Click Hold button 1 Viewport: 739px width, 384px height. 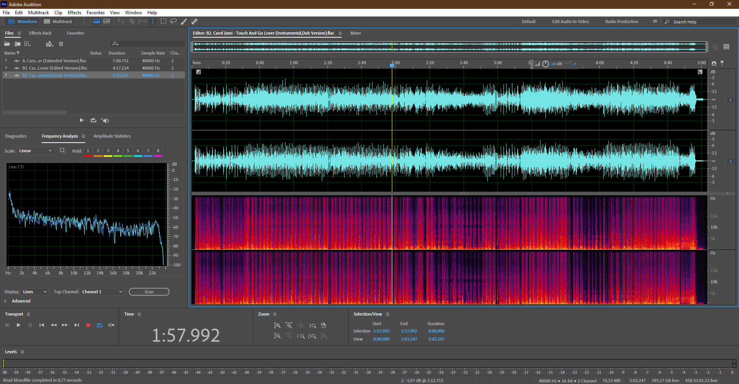tap(88, 151)
